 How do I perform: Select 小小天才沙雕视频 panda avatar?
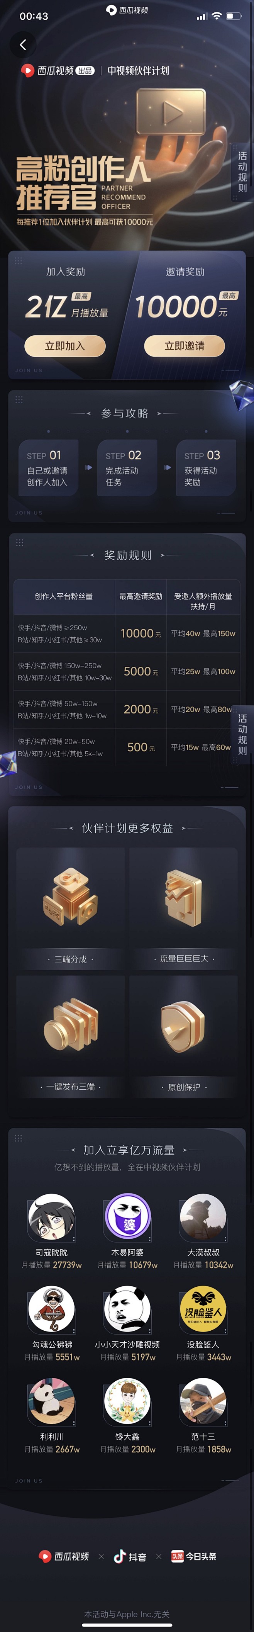point(127,1309)
